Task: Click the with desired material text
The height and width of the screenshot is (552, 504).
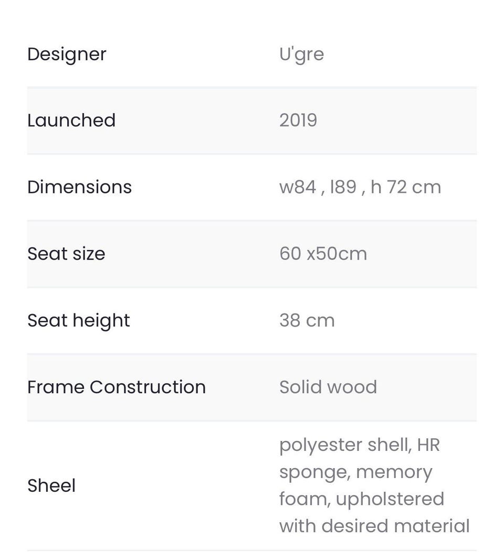Action: pos(374,526)
